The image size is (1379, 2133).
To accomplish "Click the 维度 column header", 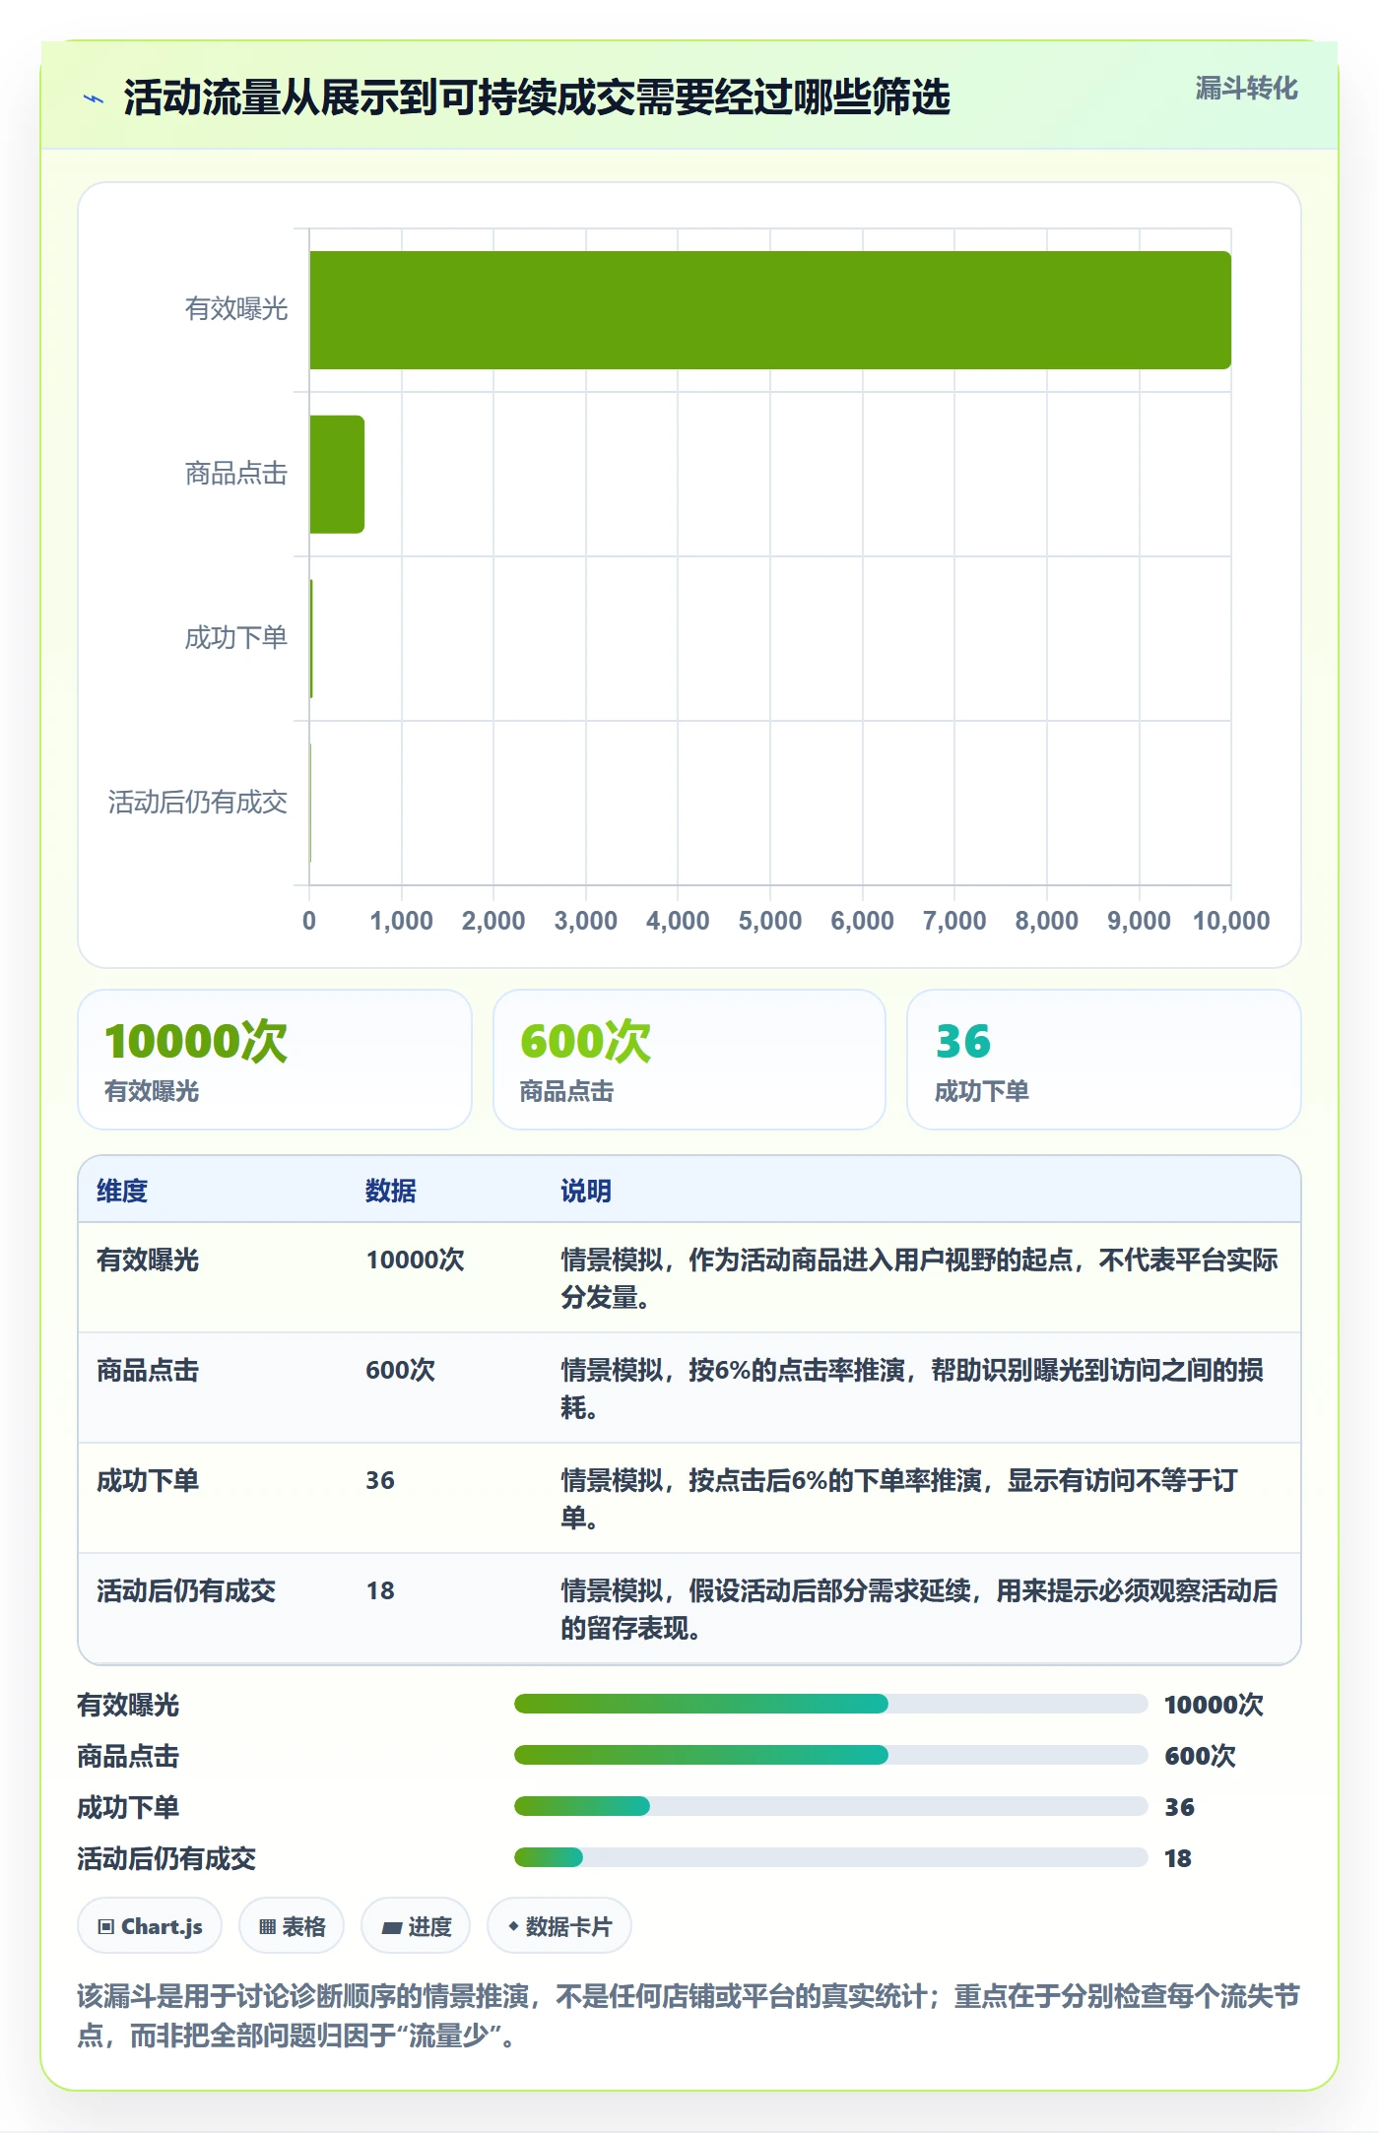I will coord(122,1191).
